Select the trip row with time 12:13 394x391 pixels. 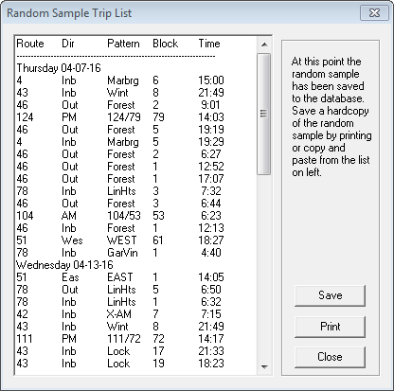click(120, 228)
